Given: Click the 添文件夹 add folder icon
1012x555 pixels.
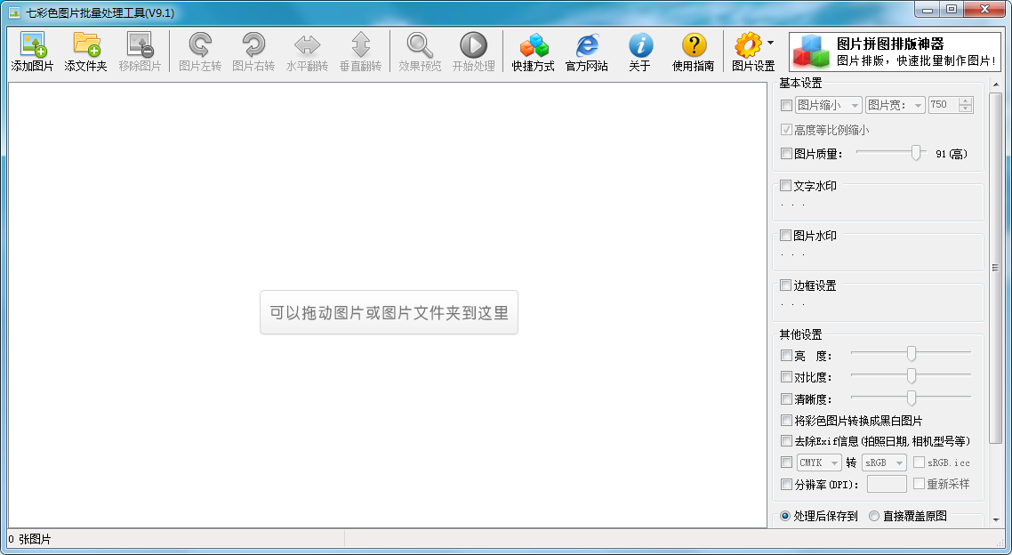Looking at the screenshot, I should pyautogui.click(x=85, y=45).
